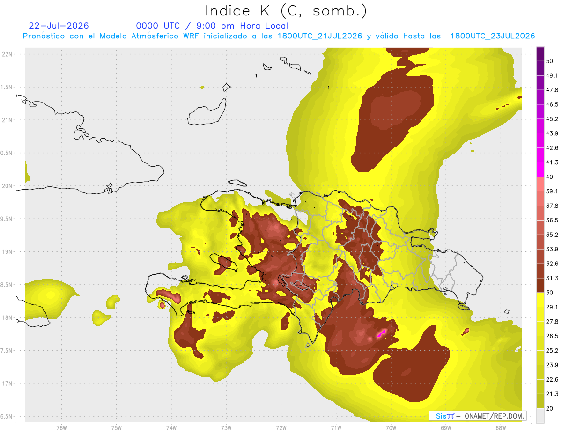This screenshot has width=562, height=434.
Task: Click the "22.6" colorbar label
Action: click(553, 379)
